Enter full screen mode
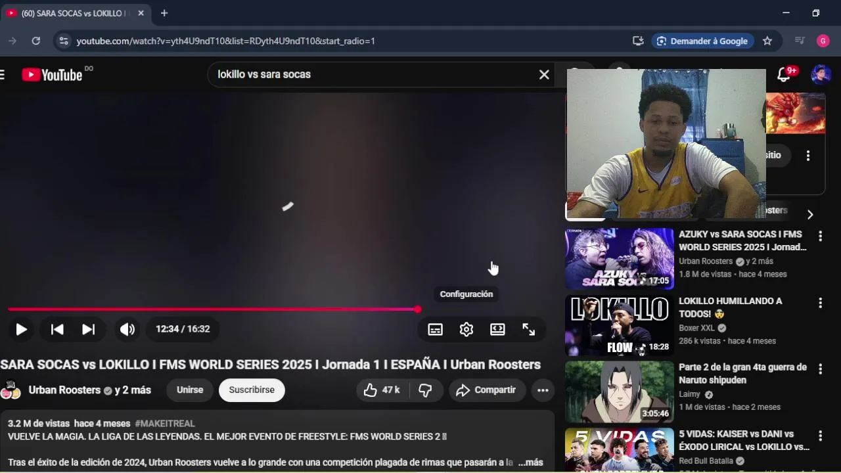Image resolution: width=841 pixels, height=473 pixels. tap(528, 330)
